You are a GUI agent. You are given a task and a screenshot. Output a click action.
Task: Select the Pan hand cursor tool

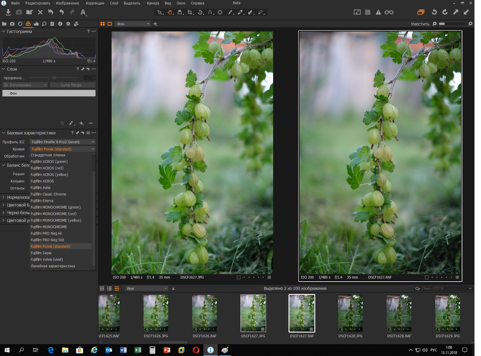click(x=170, y=12)
